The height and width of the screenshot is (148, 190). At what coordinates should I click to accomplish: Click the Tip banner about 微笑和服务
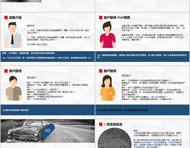click(x=142, y=57)
